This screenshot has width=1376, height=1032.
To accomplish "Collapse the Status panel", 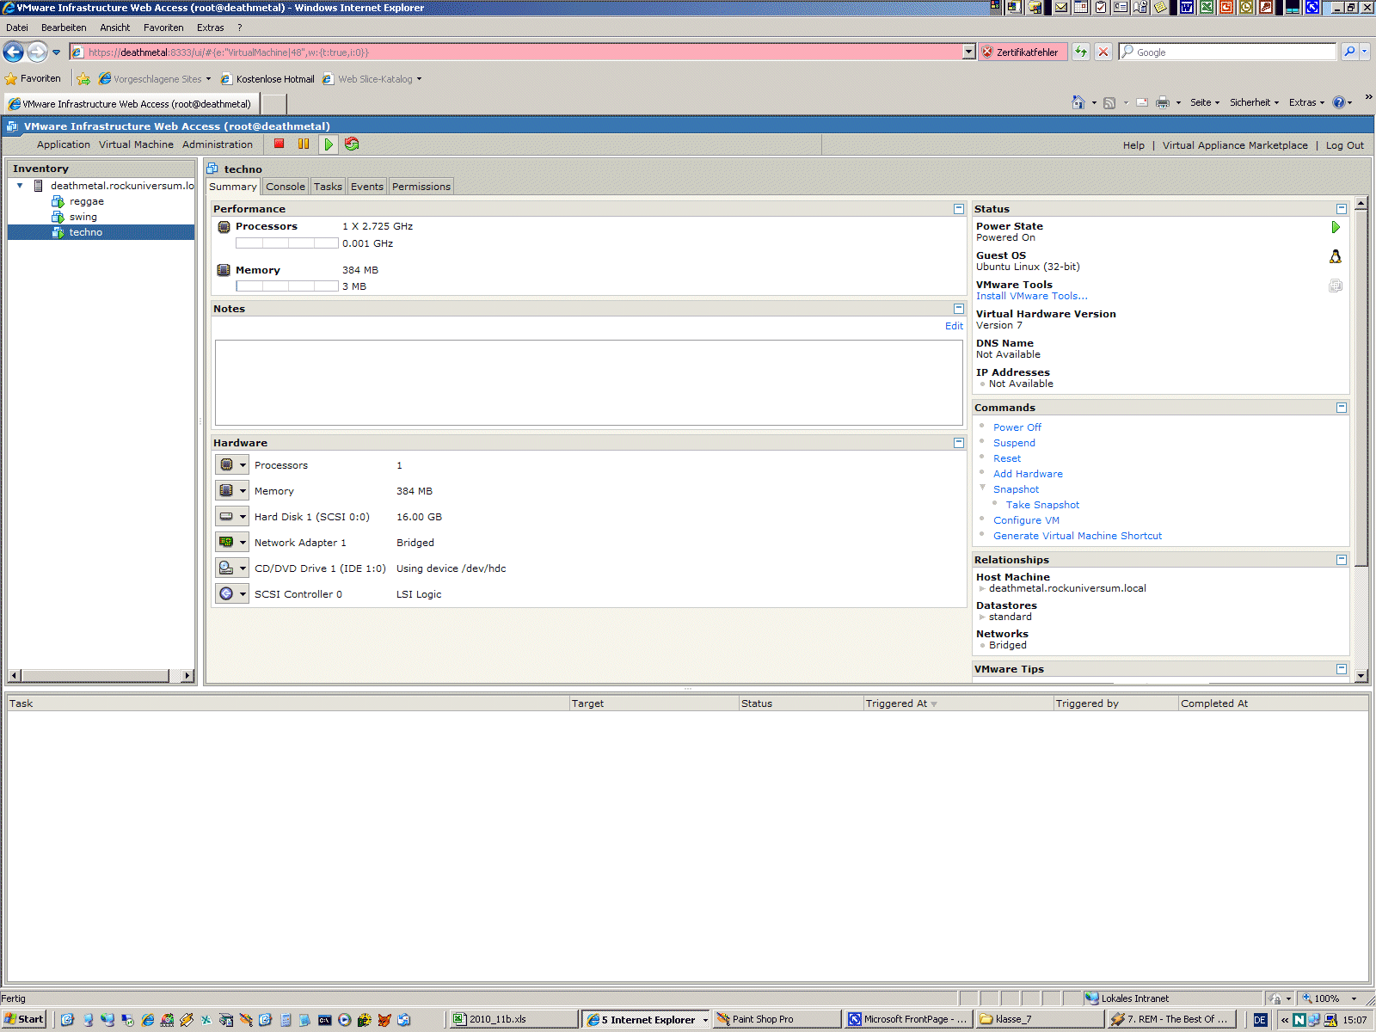I will (x=1342, y=209).
